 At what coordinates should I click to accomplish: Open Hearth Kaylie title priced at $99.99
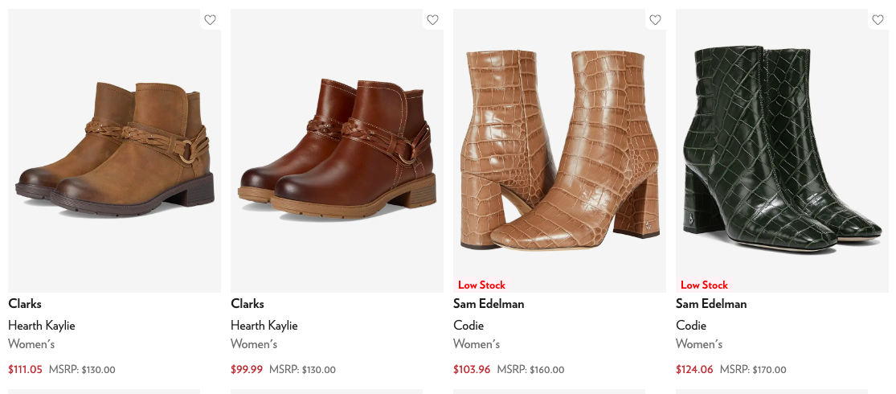264,326
